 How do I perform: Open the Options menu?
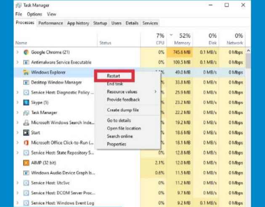tap(34, 14)
